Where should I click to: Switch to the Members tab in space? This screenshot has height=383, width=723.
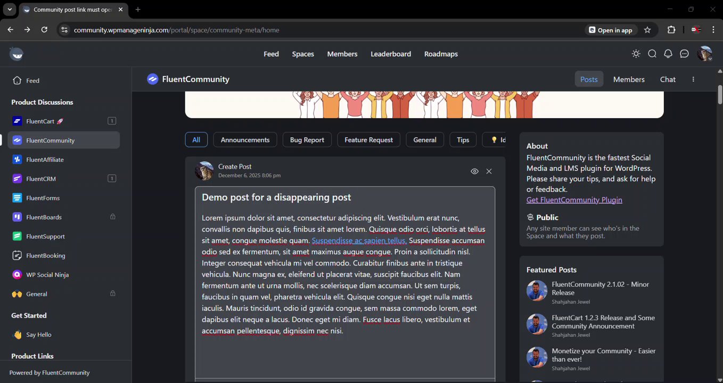click(x=629, y=79)
